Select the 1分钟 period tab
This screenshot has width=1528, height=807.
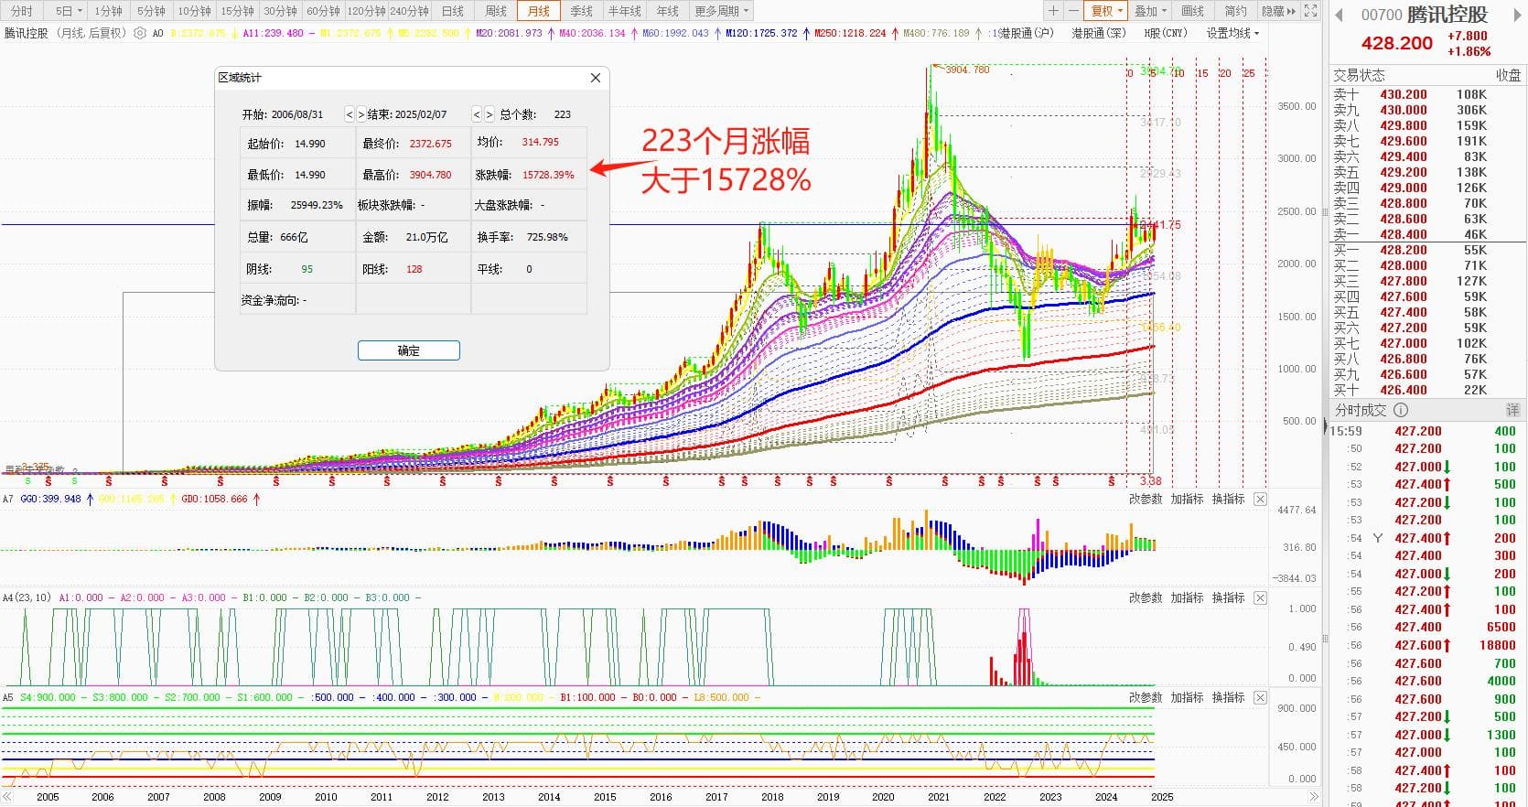point(108,11)
